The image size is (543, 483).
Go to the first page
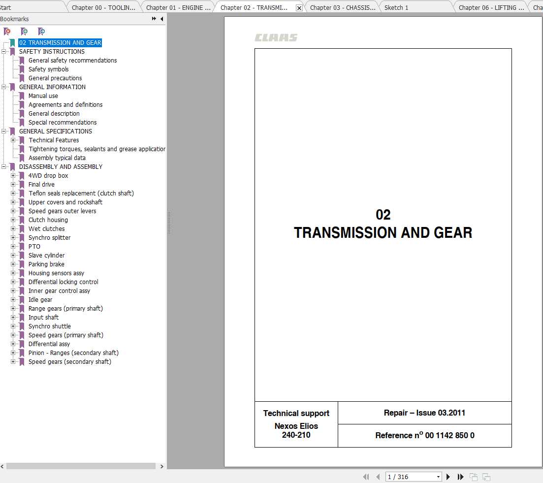(x=366, y=477)
